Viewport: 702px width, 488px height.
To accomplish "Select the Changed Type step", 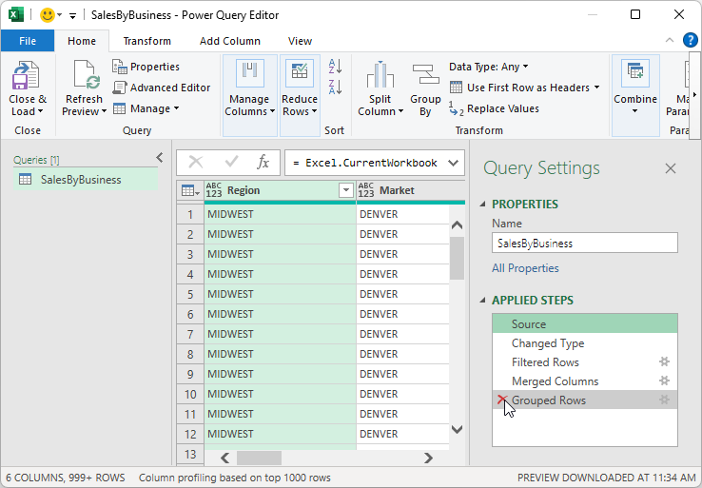I will click(585, 343).
